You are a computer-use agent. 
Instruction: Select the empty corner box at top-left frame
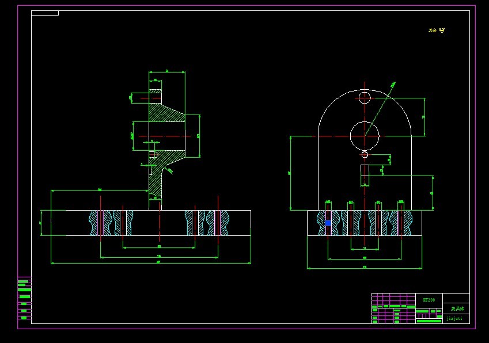(x=45, y=13)
